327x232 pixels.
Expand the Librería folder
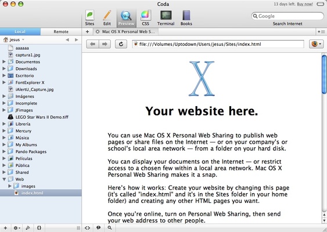pos(4,124)
